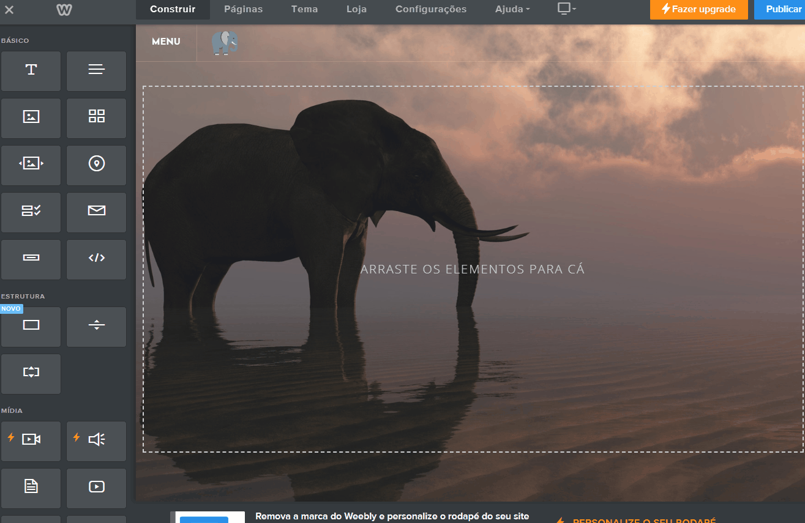Open the Tema tab
805x523 pixels.
coord(304,9)
